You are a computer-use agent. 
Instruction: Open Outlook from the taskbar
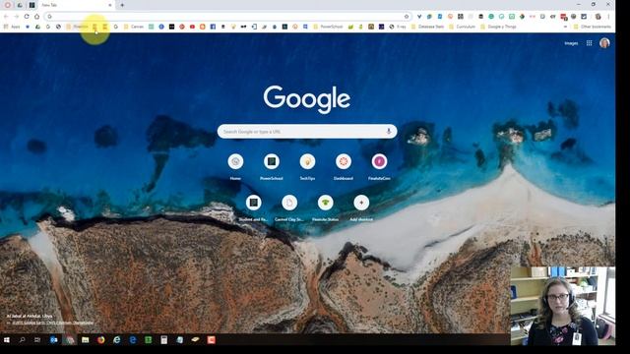(x=53, y=340)
